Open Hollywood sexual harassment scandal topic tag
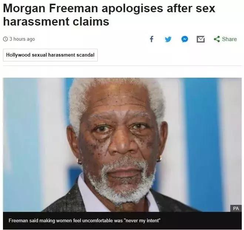Screen dimensions: 244x230 click(x=50, y=55)
